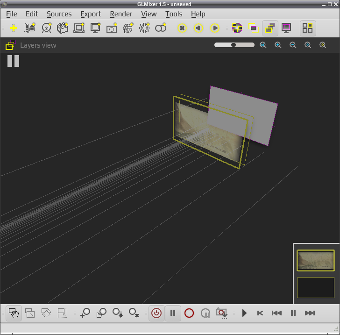Add an algorithm snowflake source
340x335 pixels.
[144, 28]
